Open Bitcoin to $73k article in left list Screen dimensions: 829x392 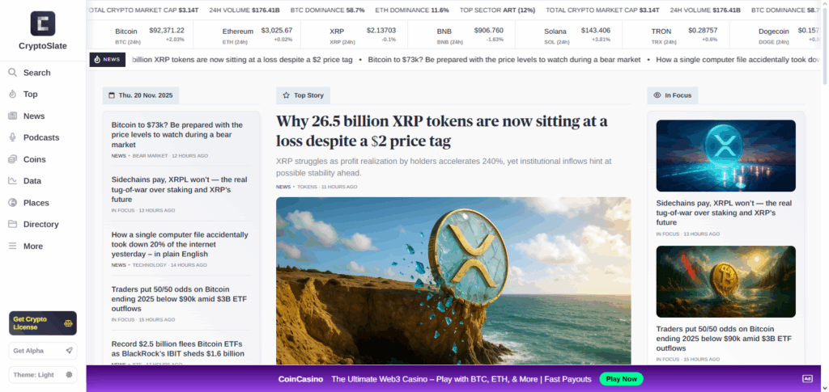tap(177, 134)
